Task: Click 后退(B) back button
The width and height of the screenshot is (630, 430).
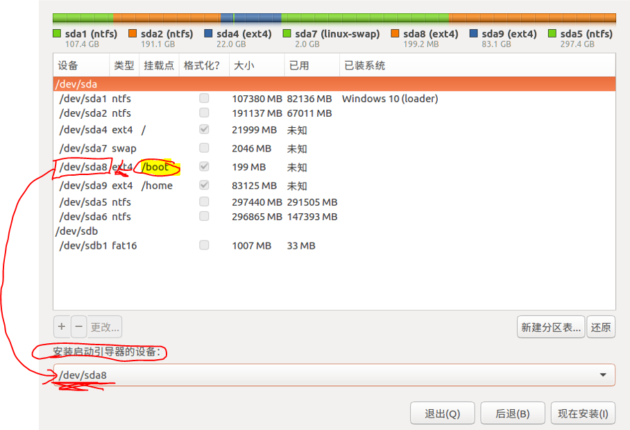Action: [x=513, y=413]
